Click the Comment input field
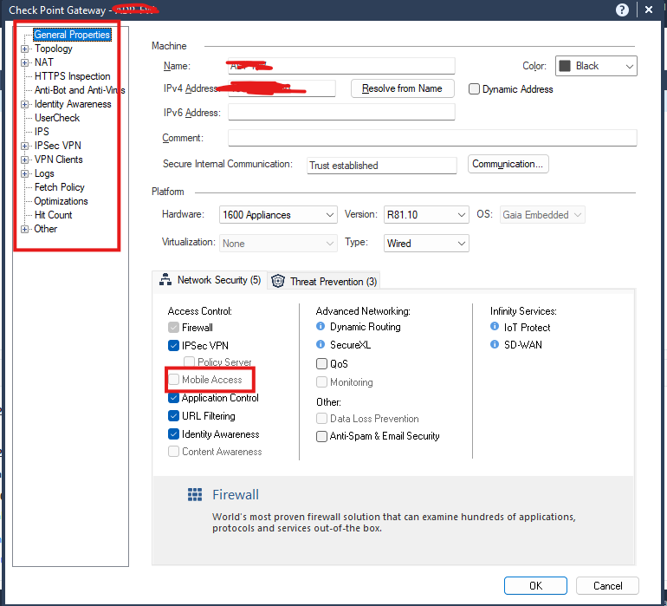 pyautogui.click(x=432, y=138)
